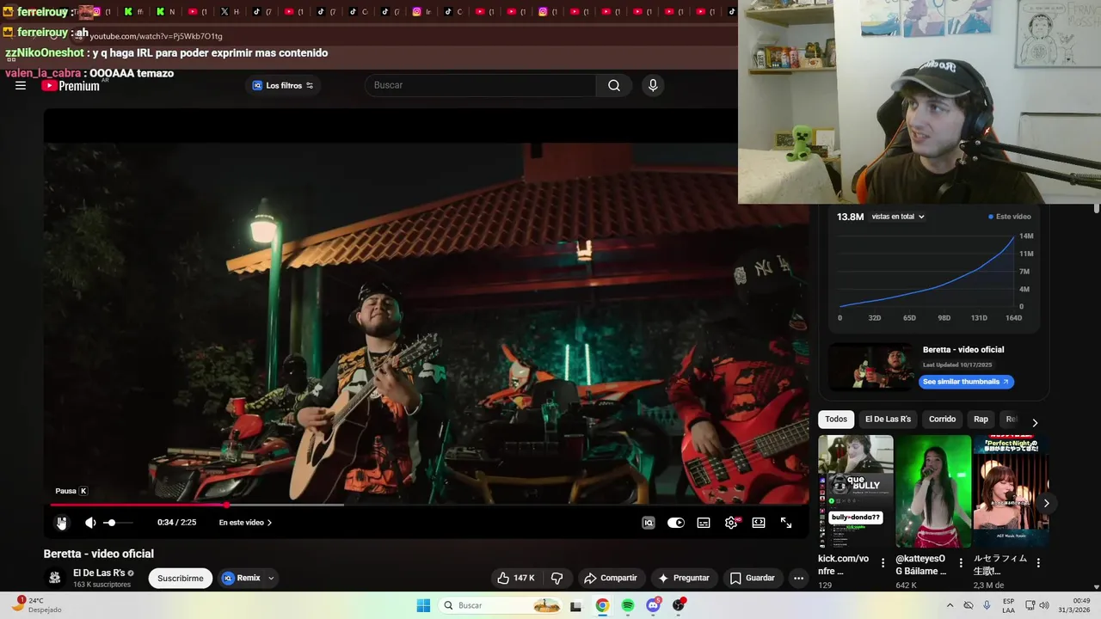Click the IQ 'Remix' button
Image resolution: width=1101 pixels, height=619 pixels.
[x=242, y=578]
